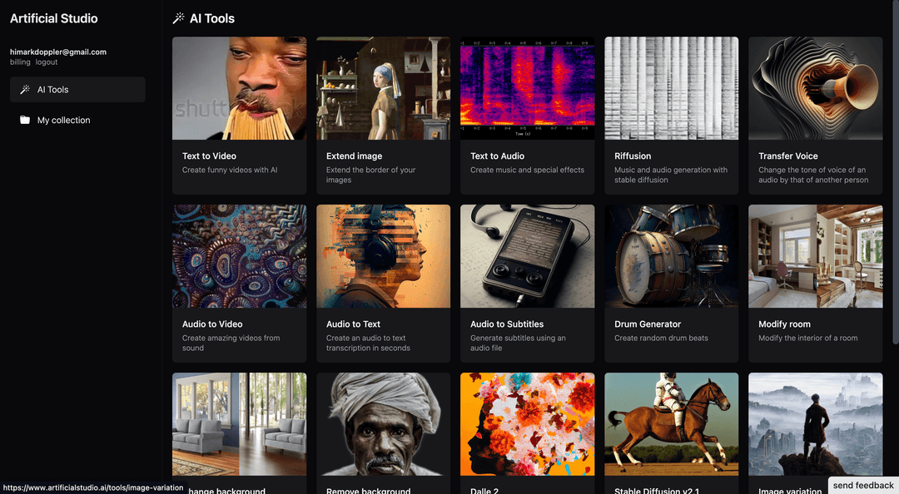The height and width of the screenshot is (494, 899).
Task: Open the My collection menu item
Action: pos(63,121)
